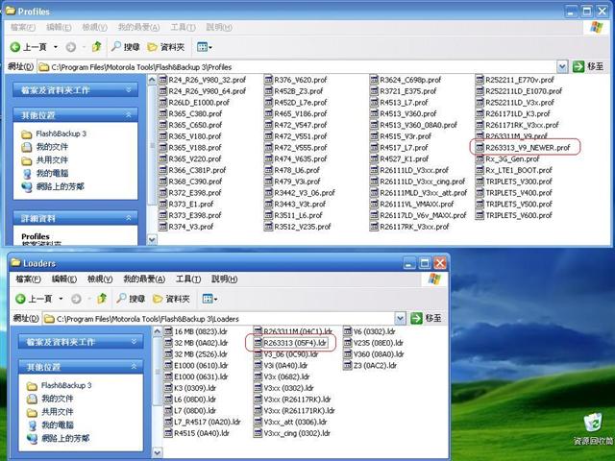Click 搜尋 search icon in Profiles window
Viewport: 615px width, 461px height.
point(126,46)
